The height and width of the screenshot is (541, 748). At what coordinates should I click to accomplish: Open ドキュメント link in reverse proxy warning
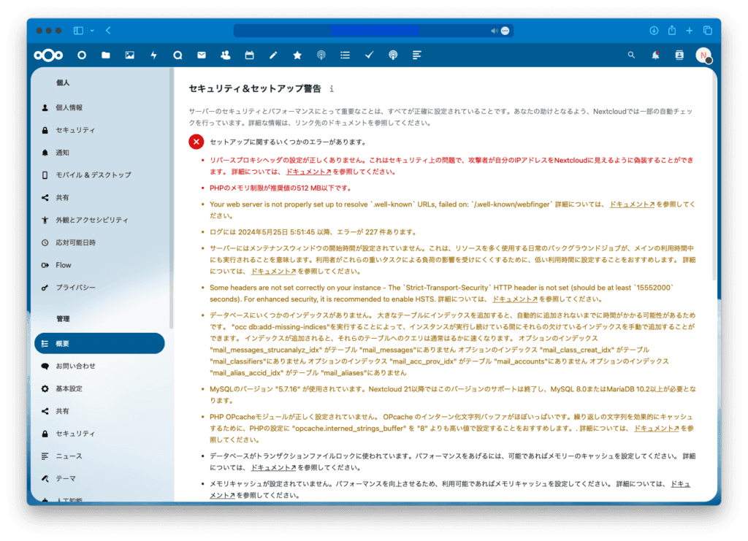tap(305, 172)
